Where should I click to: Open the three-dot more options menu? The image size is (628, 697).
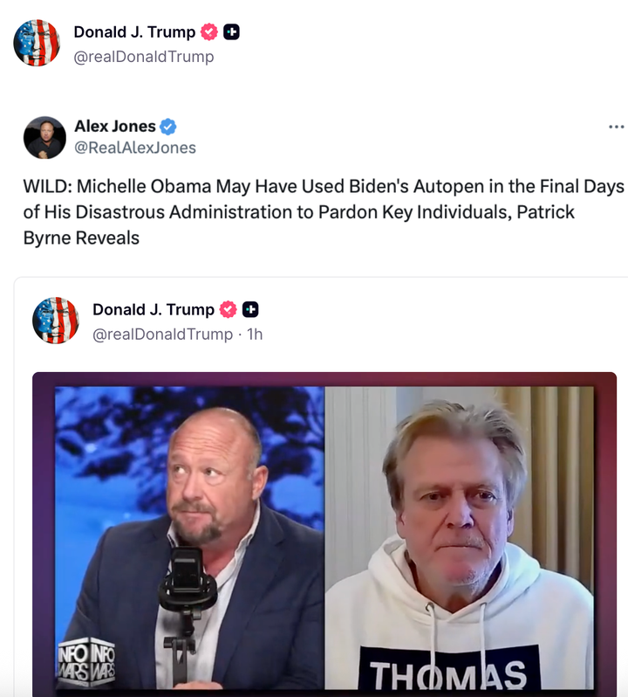click(616, 127)
